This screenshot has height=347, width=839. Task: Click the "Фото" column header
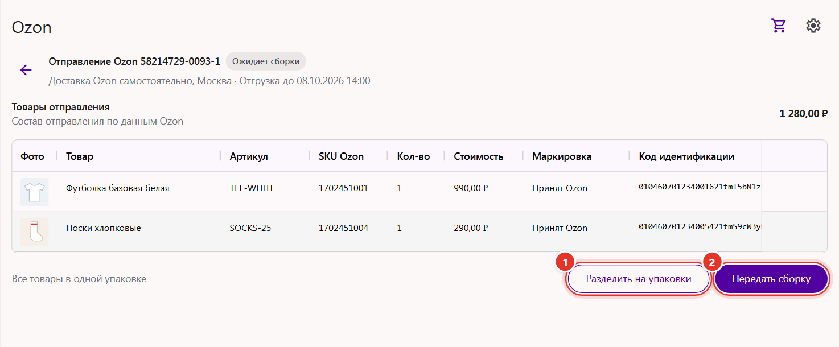pos(32,156)
